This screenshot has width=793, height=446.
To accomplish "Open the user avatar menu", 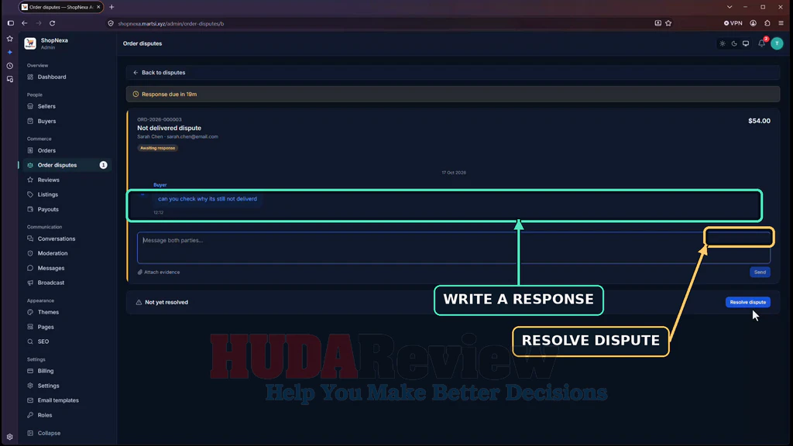I will 777,43.
